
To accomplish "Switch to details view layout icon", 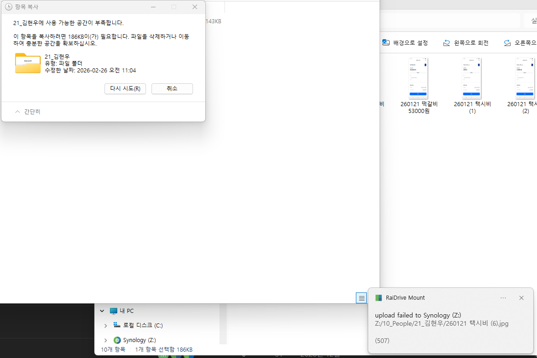I will click(x=361, y=298).
